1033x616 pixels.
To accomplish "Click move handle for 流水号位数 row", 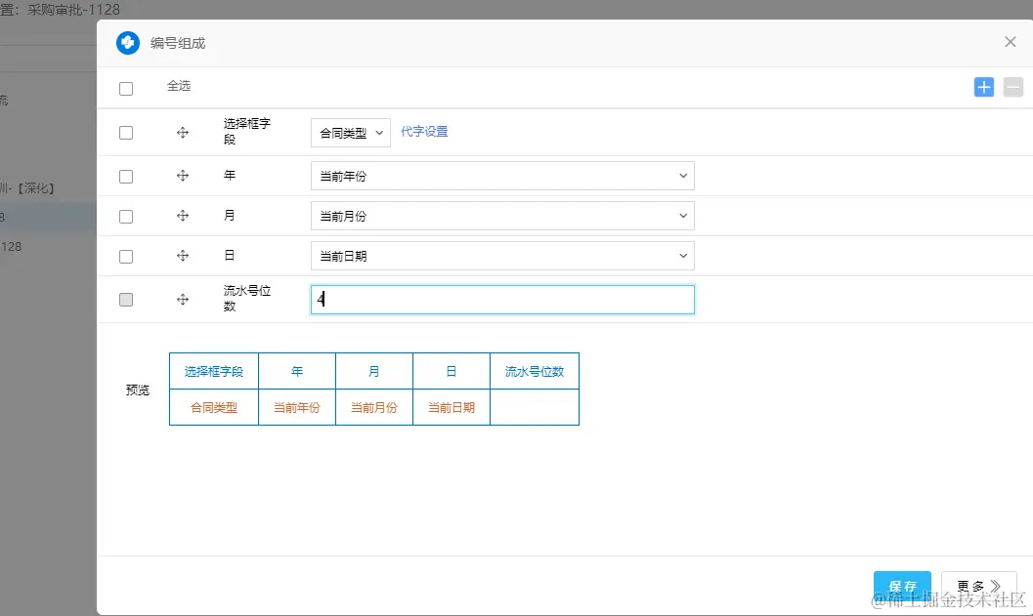I will click(x=183, y=300).
